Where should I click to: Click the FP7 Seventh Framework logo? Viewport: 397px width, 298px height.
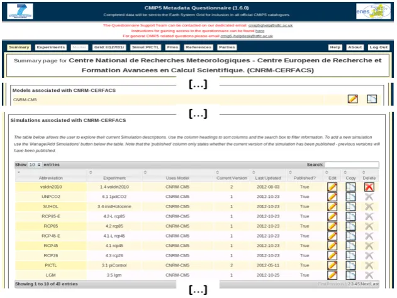coord(20,11)
